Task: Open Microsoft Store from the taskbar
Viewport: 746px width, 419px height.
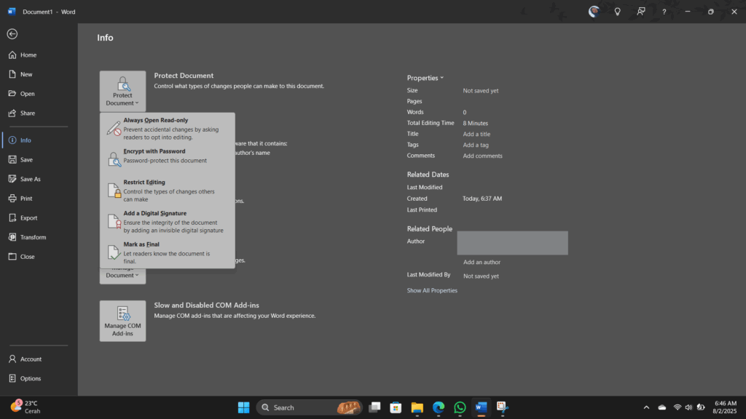Action: pos(396,407)
